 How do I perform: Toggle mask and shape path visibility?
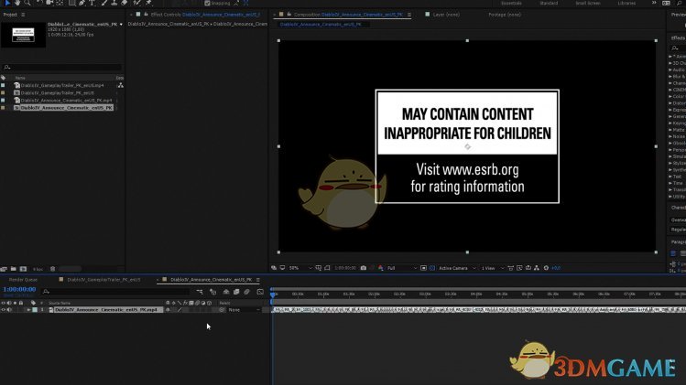click(x=327, y=268)
